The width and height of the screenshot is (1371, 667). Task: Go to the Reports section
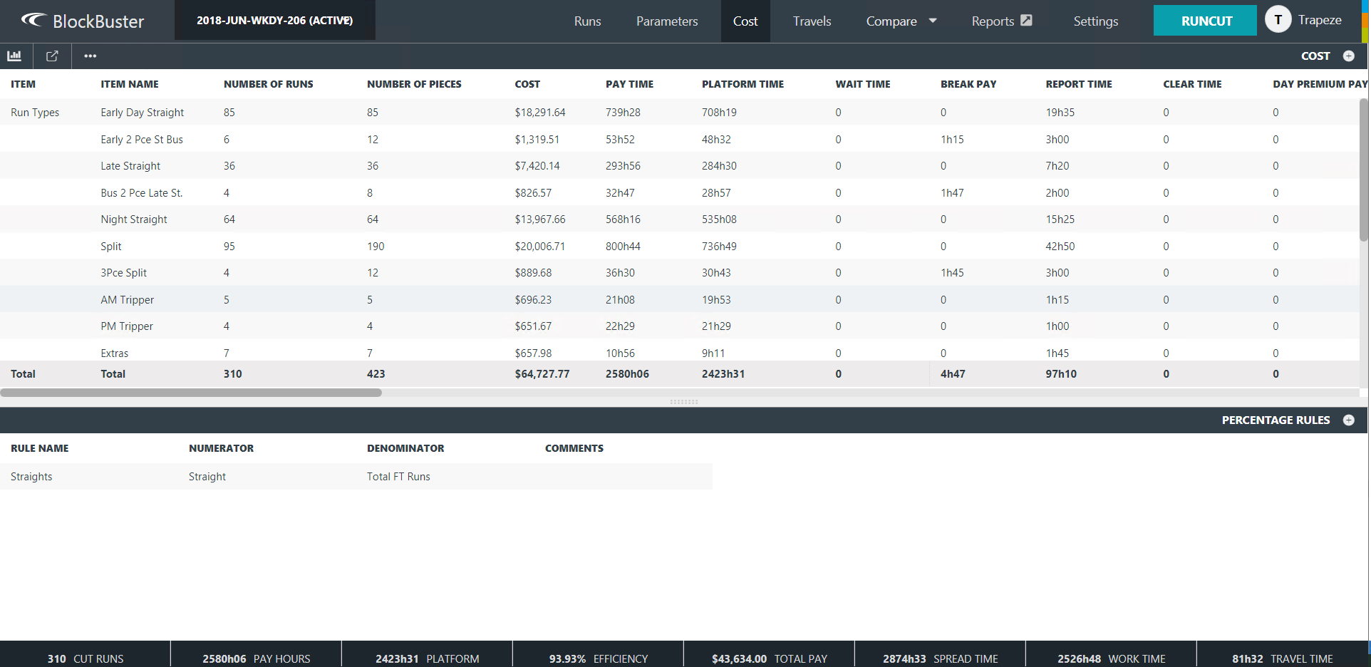(x=993, y=21)
